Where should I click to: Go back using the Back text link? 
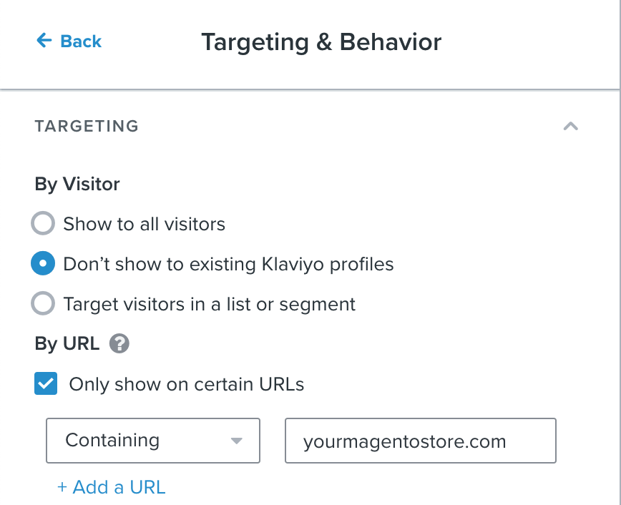click(x=81, y=41)
